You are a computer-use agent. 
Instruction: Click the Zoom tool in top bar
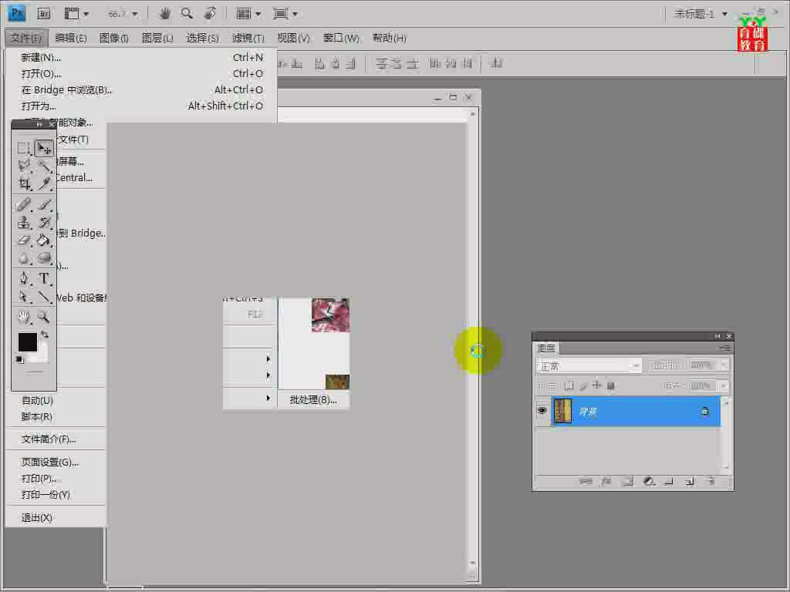click(x=187, y=14)
